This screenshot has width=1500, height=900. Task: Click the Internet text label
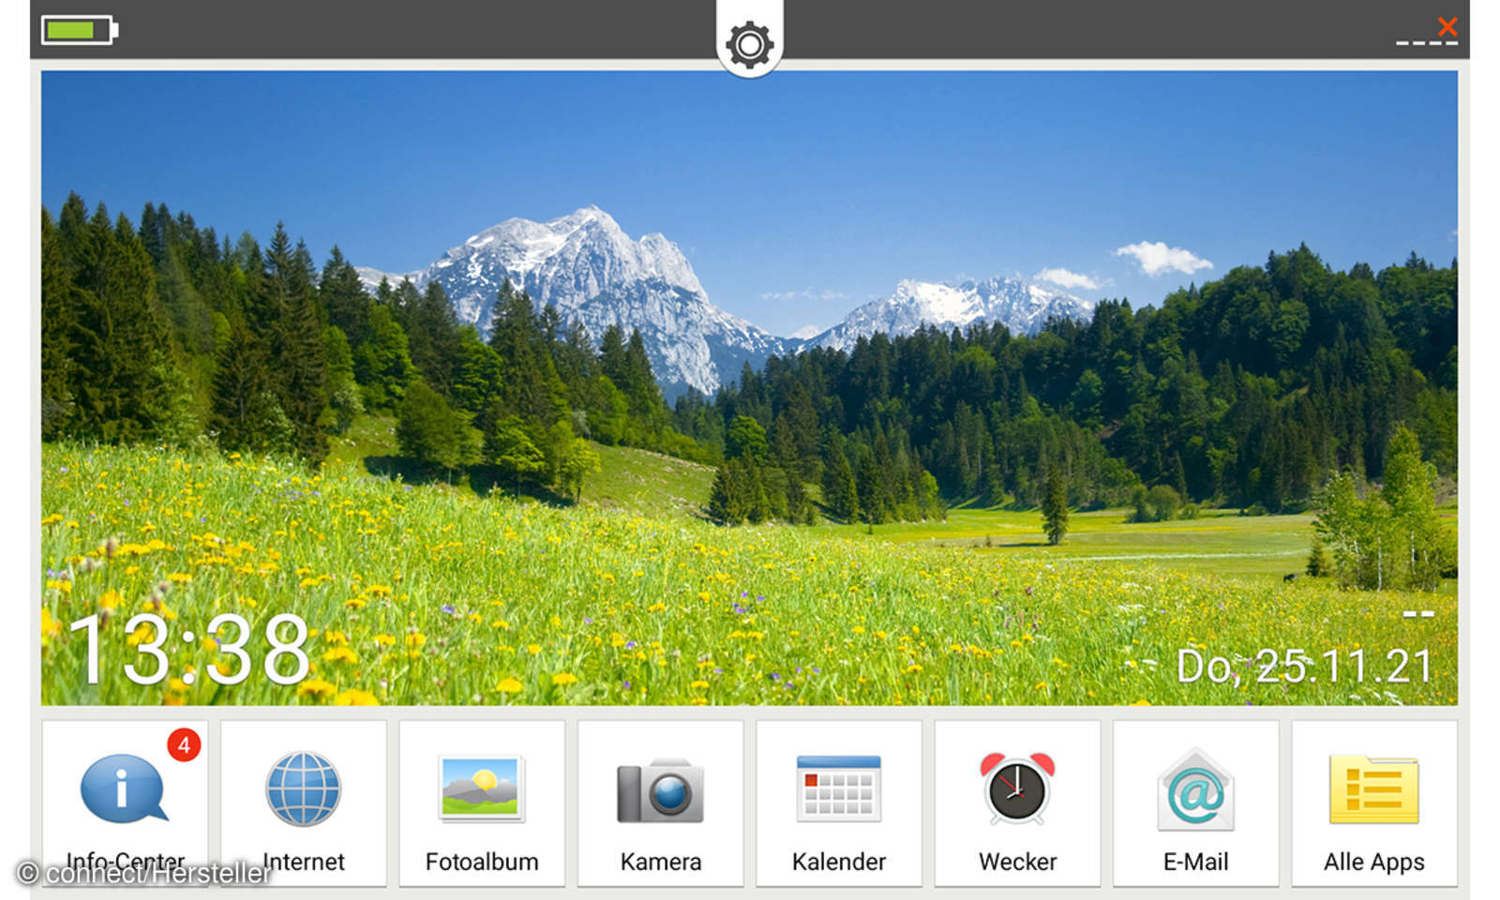[302, 862]
